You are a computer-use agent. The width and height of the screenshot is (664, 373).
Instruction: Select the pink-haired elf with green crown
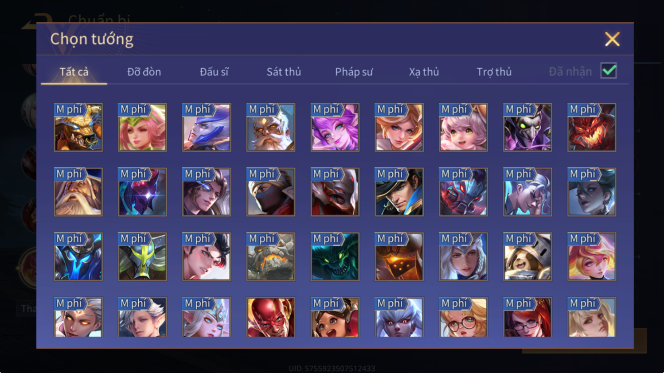142,128
